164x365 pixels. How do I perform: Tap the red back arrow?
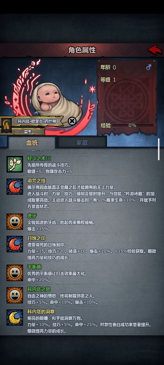click(155, 50)
